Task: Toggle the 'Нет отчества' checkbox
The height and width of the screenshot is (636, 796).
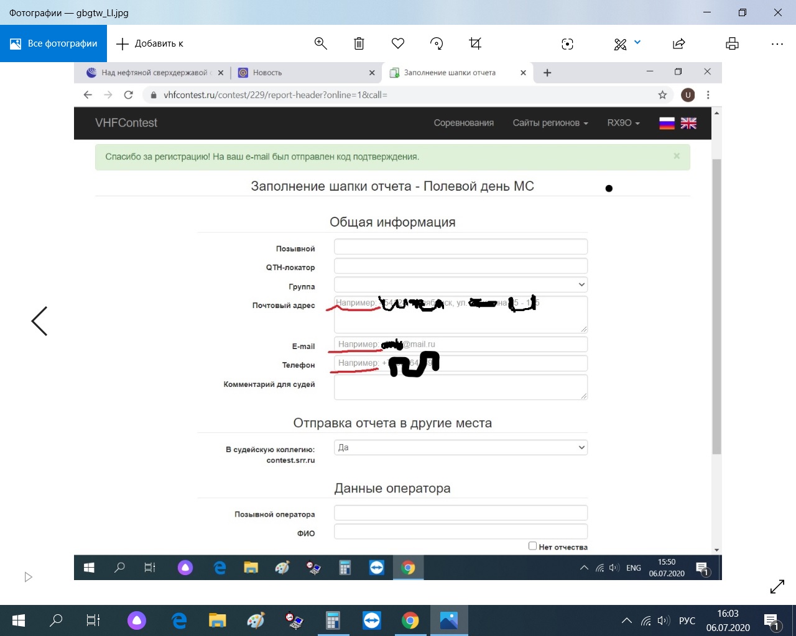Action: 532,546
